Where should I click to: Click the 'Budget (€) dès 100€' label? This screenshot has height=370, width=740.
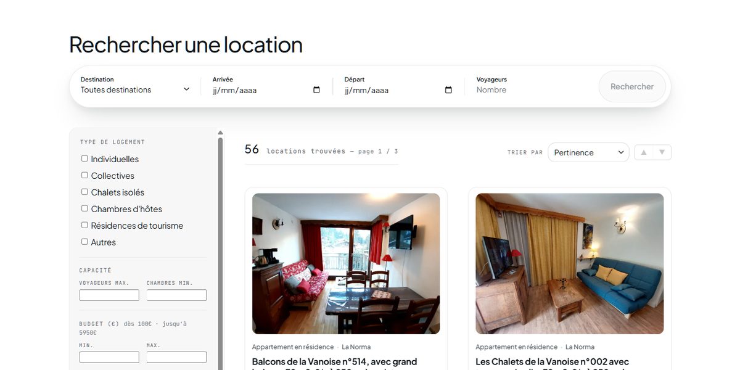(x=133, y=327)
